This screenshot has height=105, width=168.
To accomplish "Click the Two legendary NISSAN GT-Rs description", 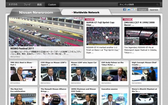I will 141,50.
